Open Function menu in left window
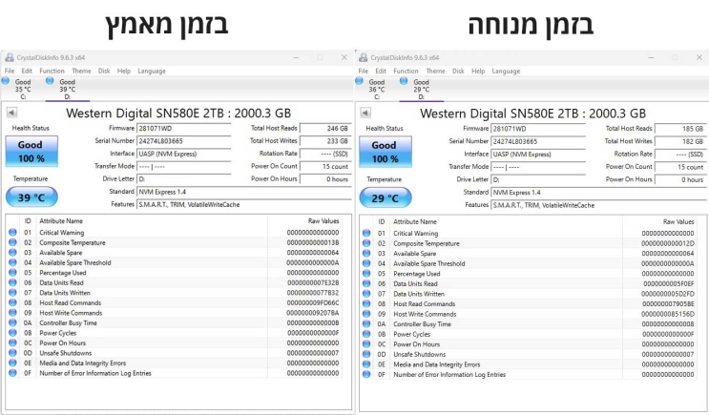 point(52,71)
